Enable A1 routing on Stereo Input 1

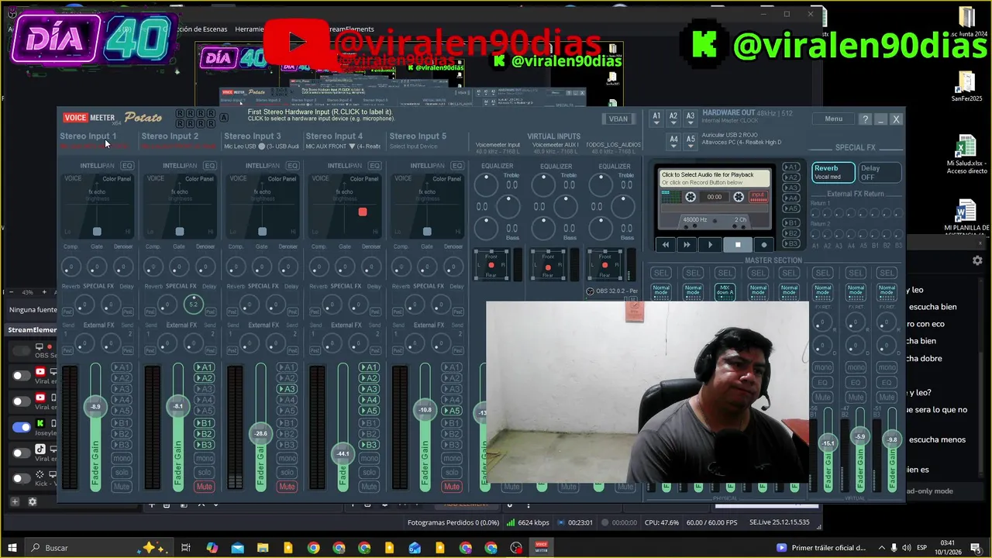(x=121, y=367)
